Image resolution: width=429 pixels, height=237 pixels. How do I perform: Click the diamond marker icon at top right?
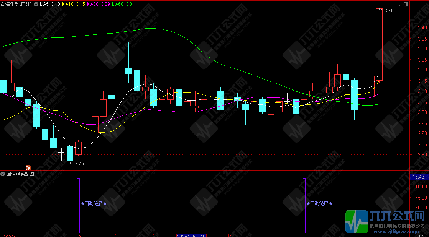[x=399, y=4]
